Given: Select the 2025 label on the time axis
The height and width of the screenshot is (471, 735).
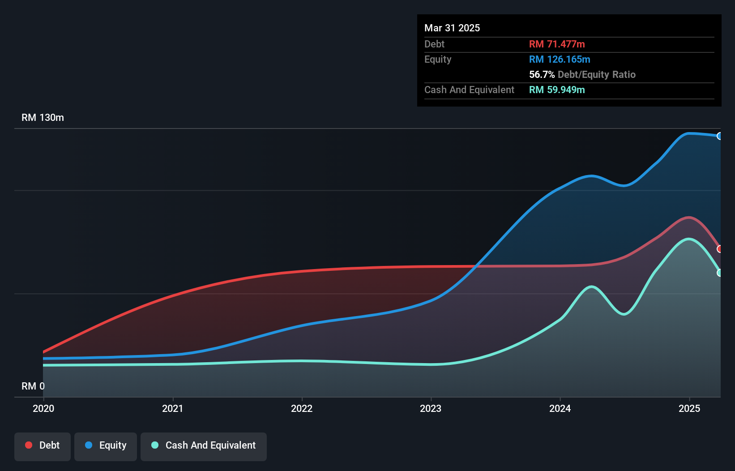Looking at the screenshot, I should [689, 408].
